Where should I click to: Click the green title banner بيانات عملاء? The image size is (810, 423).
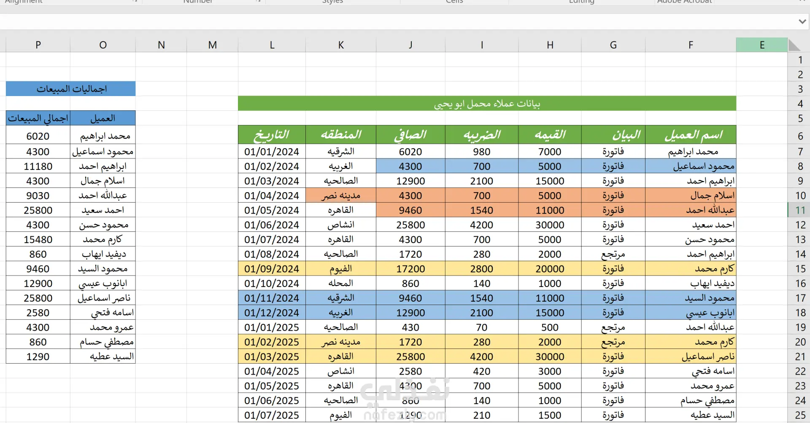click(487, 104)
